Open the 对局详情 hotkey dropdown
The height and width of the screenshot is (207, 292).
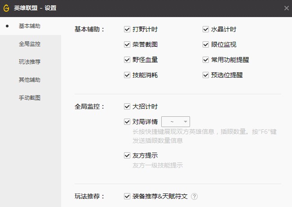pos(176,122)
